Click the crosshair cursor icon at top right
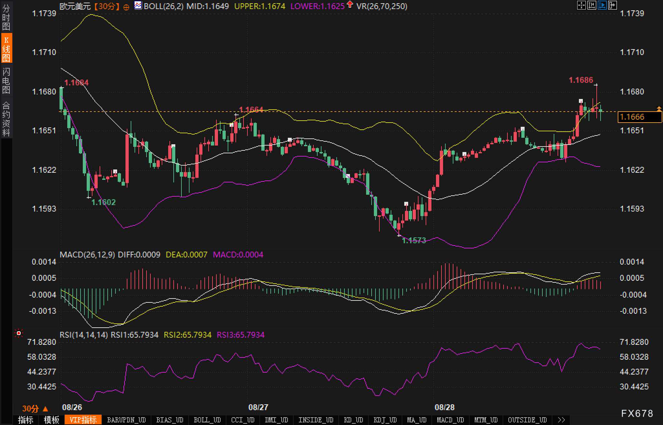 click(581, 5)
